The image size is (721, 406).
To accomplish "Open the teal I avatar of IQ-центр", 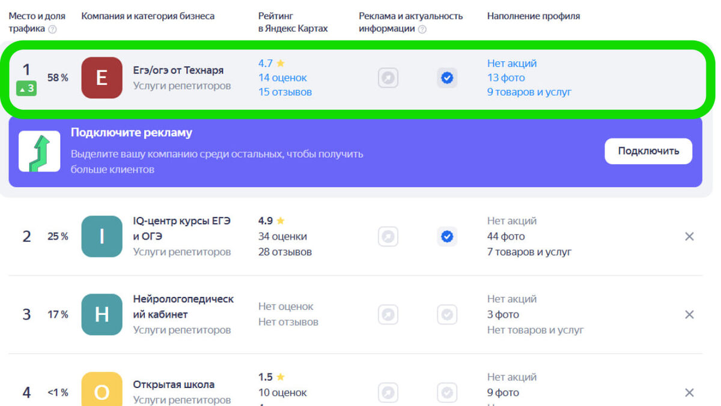I will coord(102,236).
